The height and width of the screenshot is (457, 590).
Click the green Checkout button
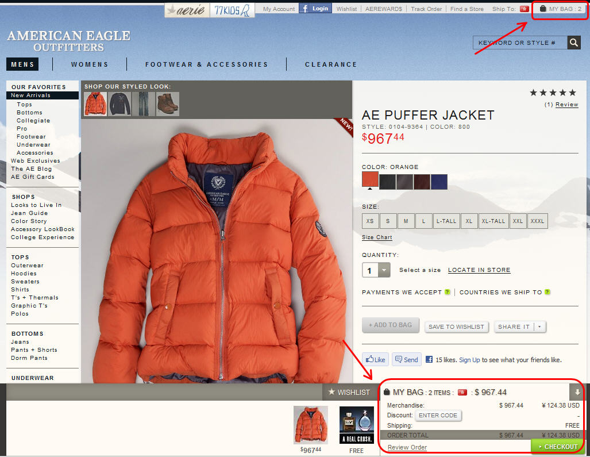[558, 447]
